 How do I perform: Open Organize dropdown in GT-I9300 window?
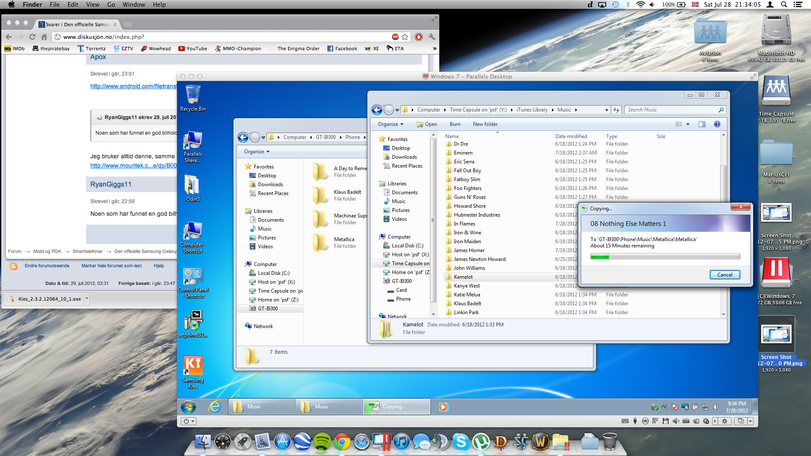pos(257,152)
